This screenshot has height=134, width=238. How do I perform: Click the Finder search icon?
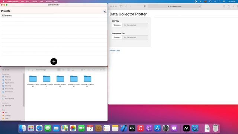(x=104, y=70)
